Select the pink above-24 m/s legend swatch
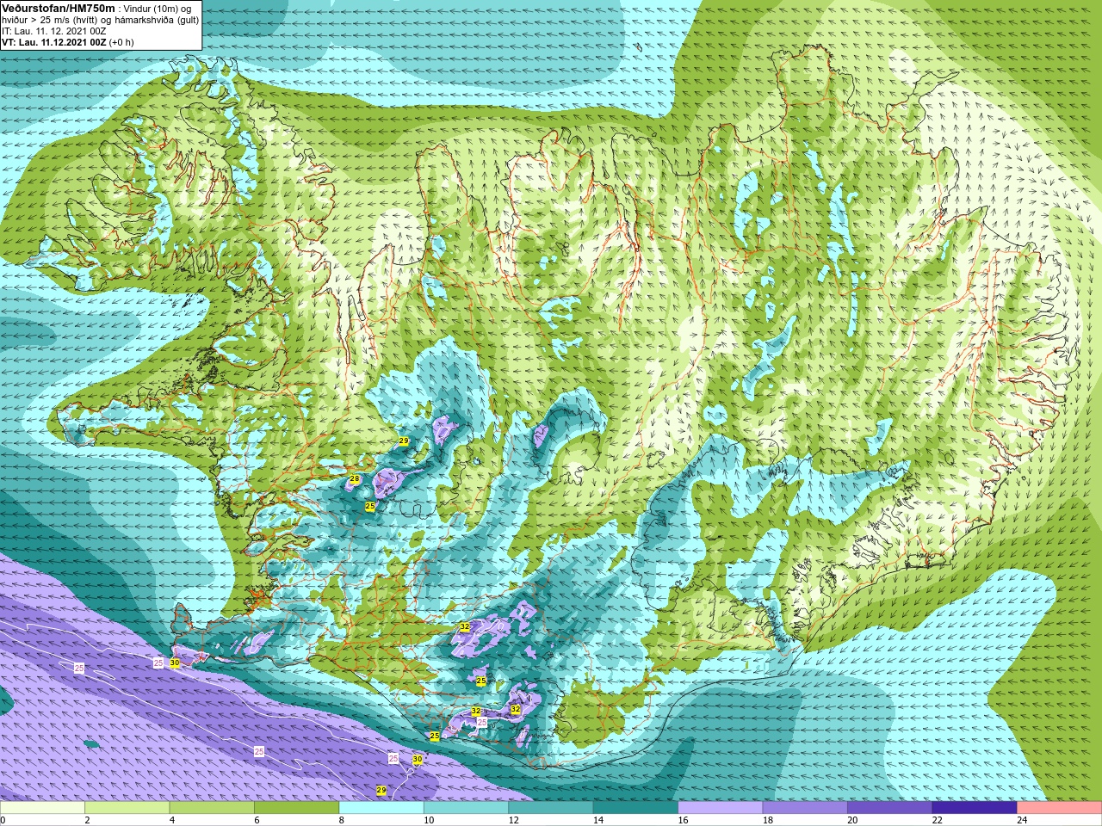The height and width of the screenshot is (826, 1102). [x=1060, y=808]
